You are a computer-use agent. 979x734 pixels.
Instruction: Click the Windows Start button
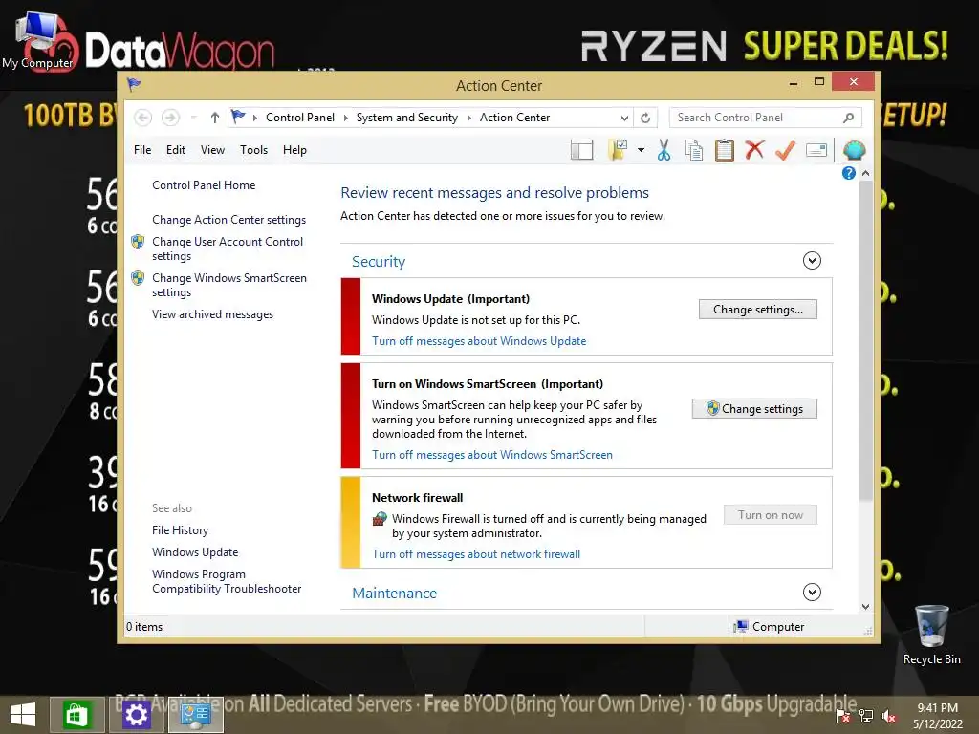click(x=23, y=715)
